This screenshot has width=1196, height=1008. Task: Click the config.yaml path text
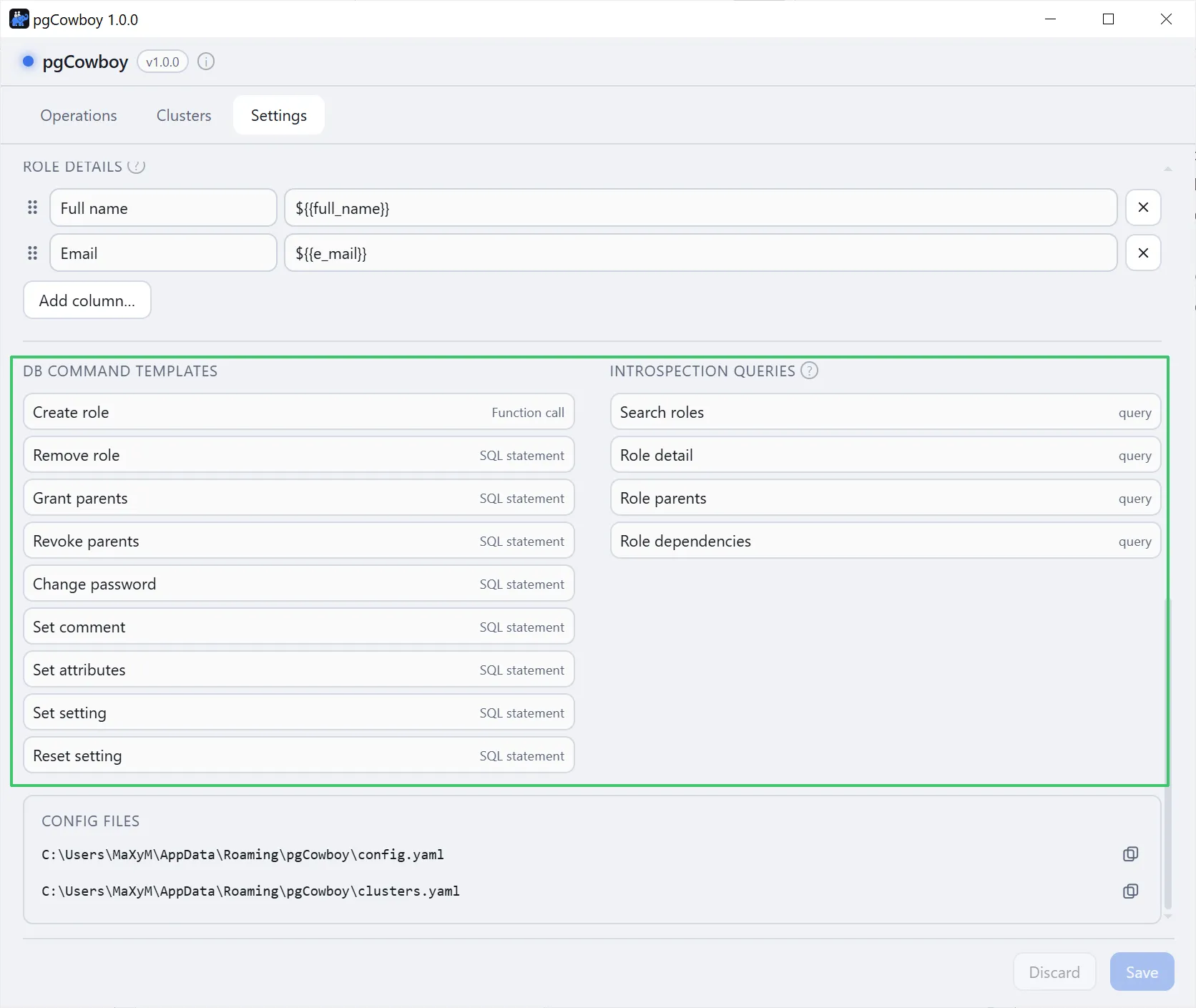(242, 854)
